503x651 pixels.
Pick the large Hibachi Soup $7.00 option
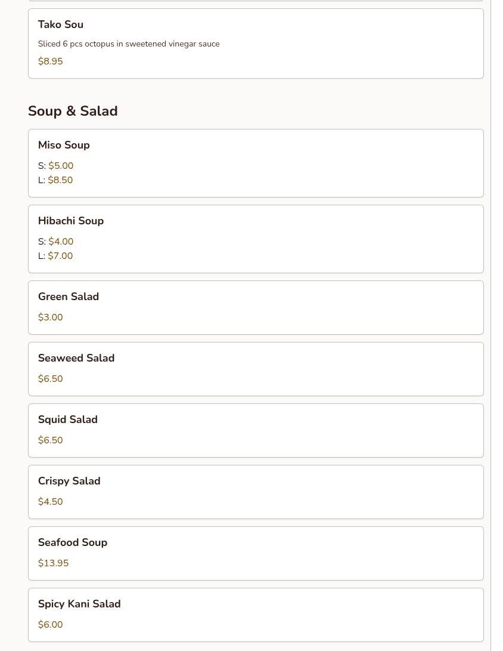(x=60, y=256)
